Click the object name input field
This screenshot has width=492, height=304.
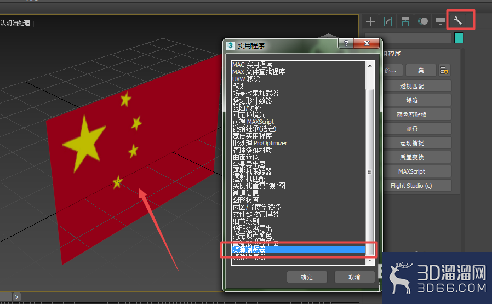point(408,38)
